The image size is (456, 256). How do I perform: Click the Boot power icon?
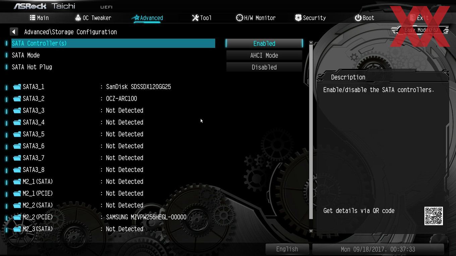click(358, 18)
